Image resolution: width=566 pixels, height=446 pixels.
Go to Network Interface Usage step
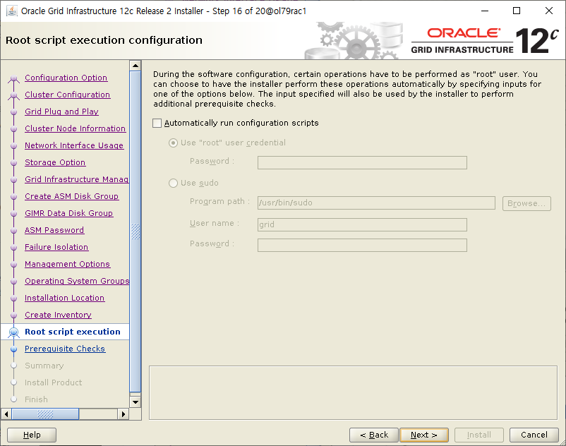[74, 145]
